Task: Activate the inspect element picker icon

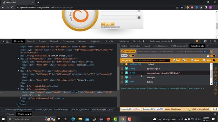Action: (x=3, y=41)
